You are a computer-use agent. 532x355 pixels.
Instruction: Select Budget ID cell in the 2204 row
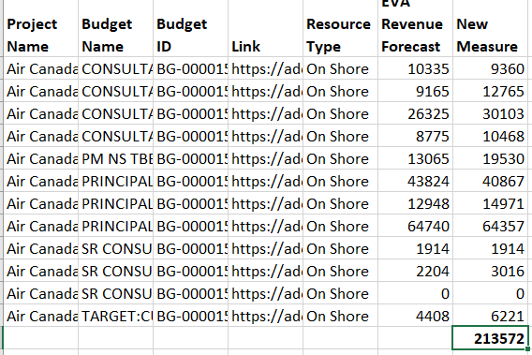191,271
